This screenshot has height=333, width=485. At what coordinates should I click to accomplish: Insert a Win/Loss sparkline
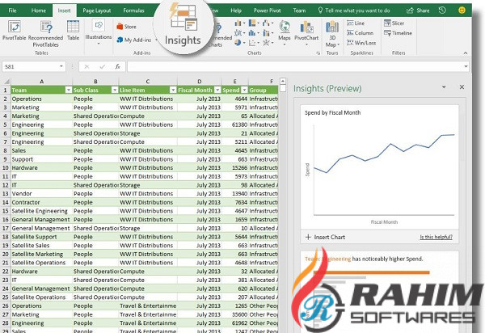tap(361, 43)
